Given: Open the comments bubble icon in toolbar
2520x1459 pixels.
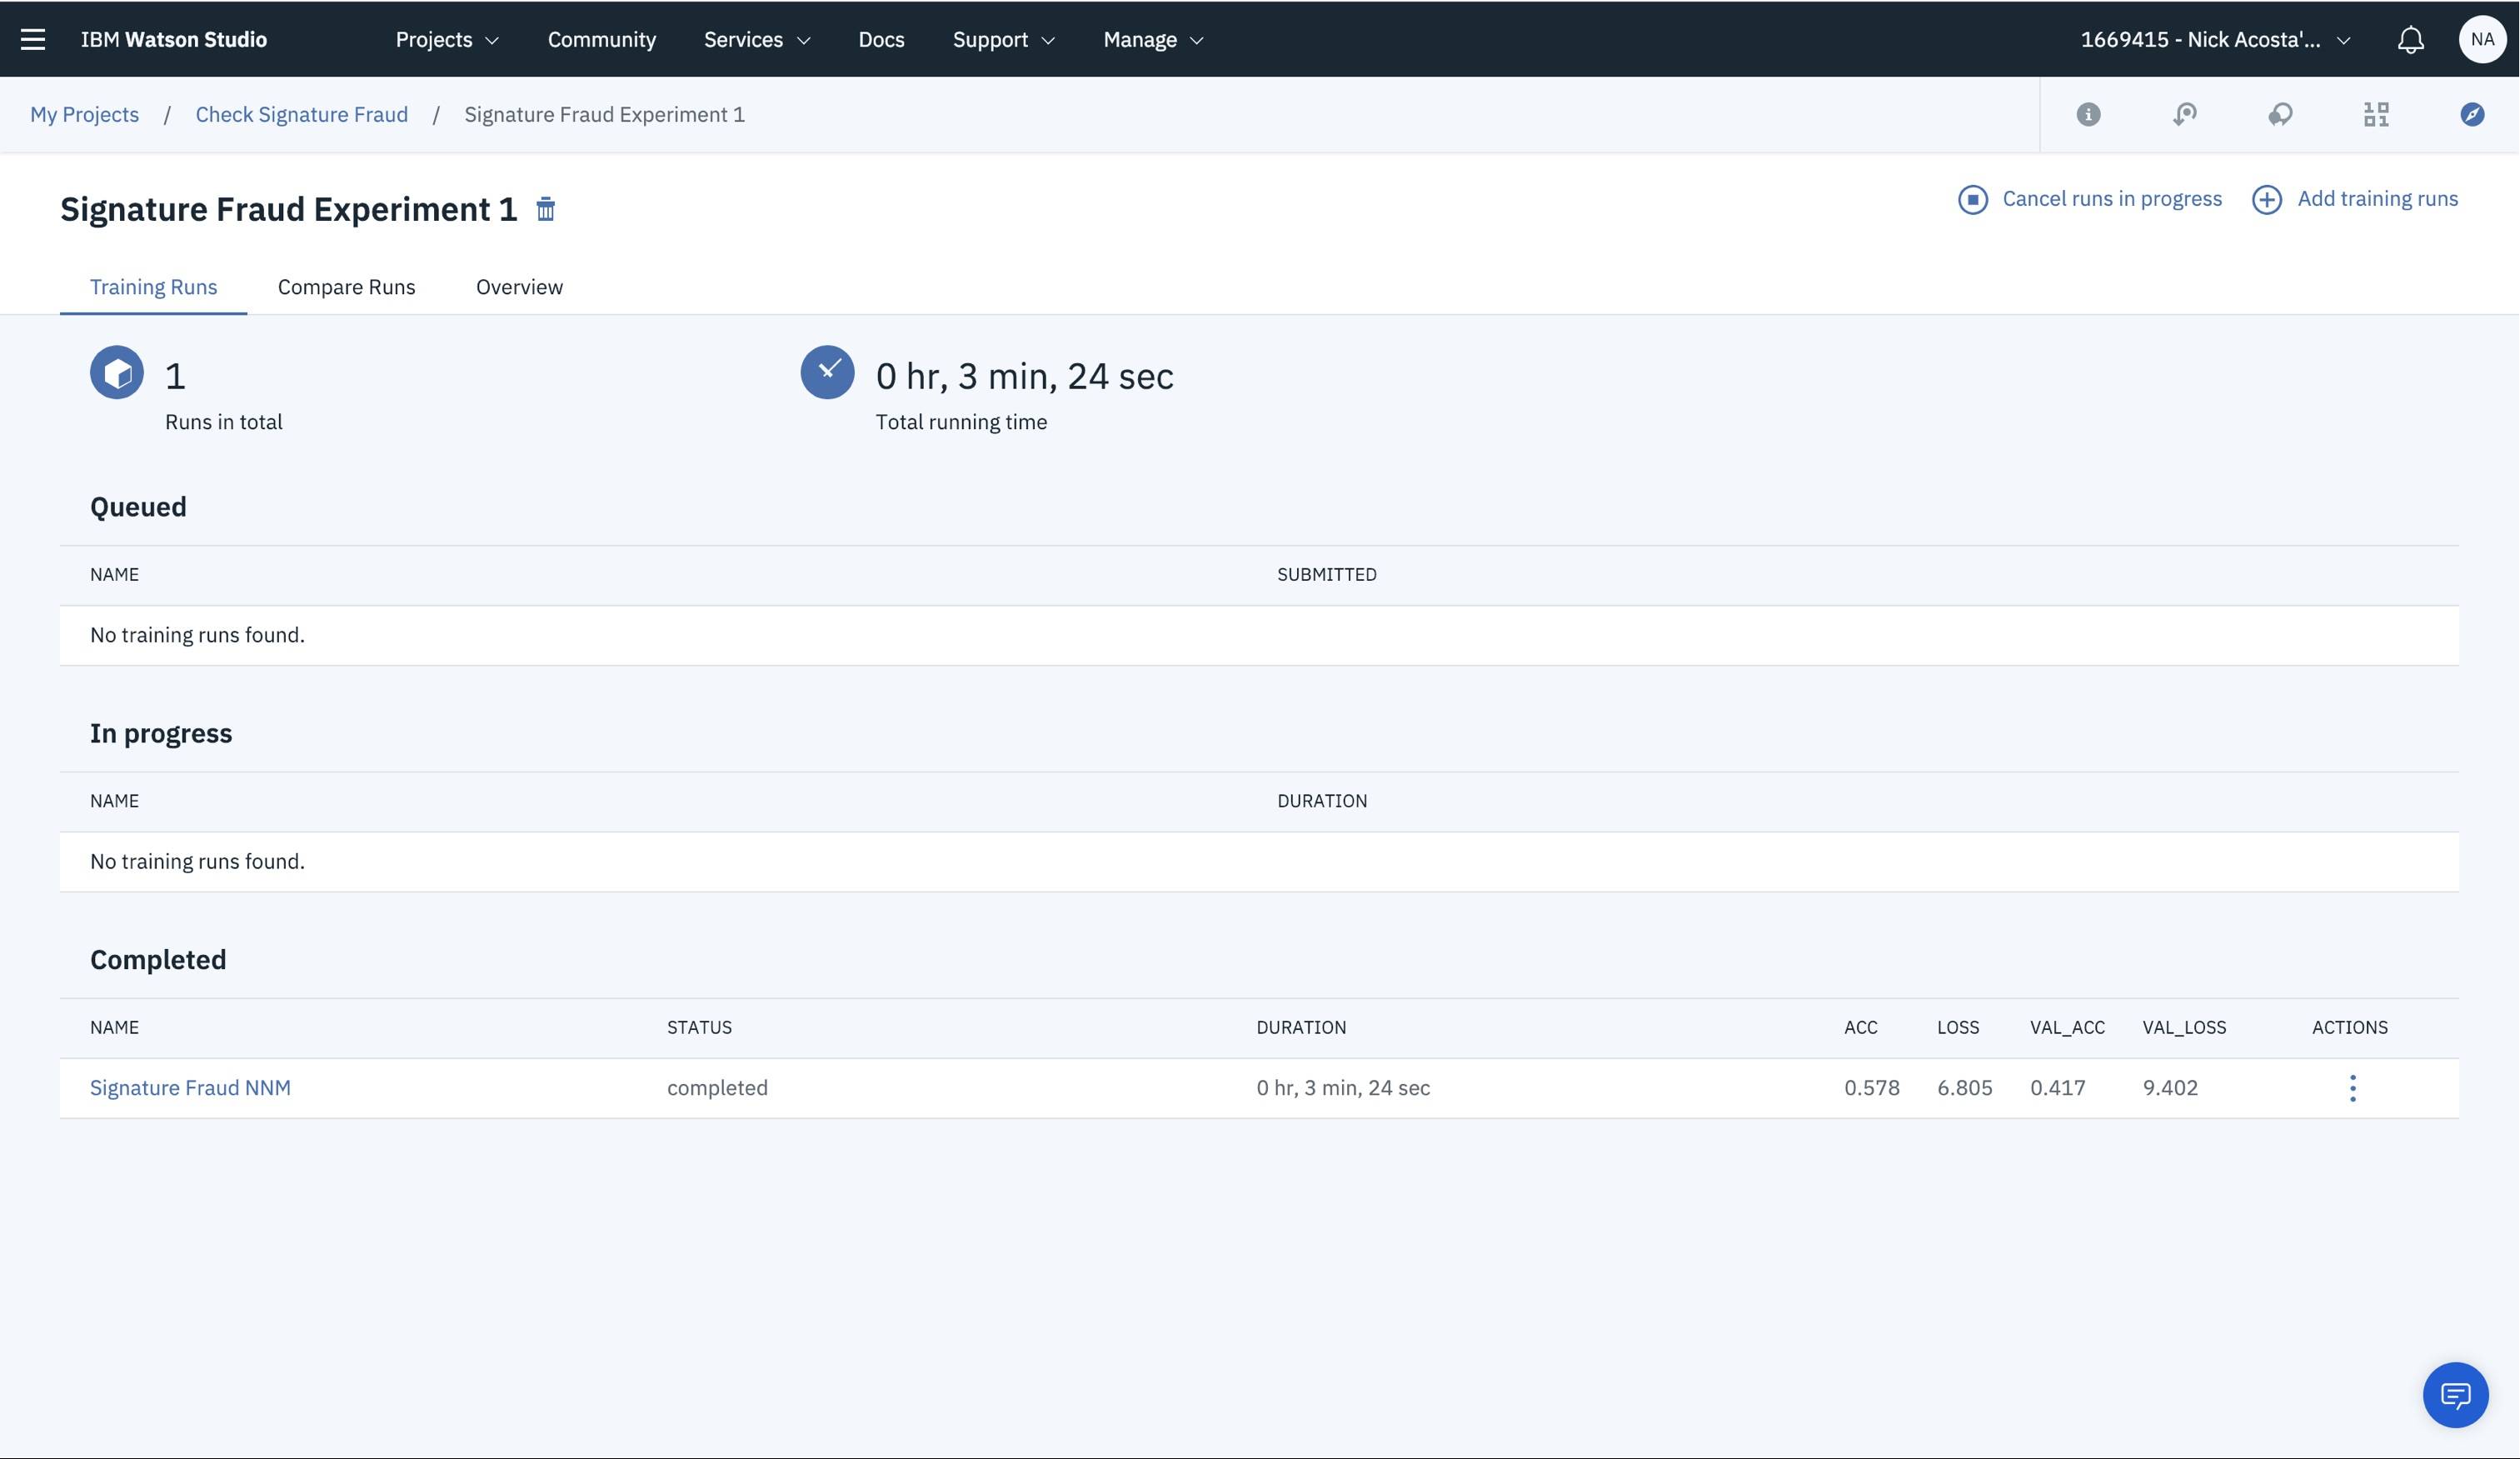Looking at the screenshot, I should (x=2280, y=114).
